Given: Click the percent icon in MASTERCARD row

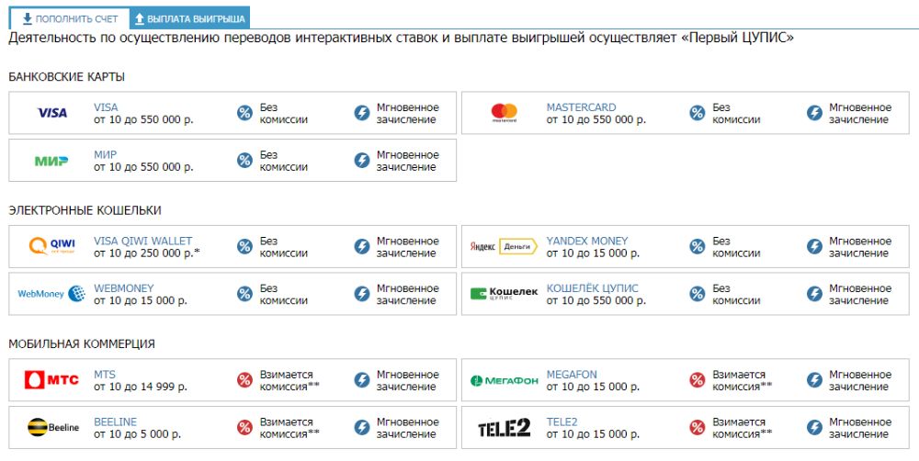Looking at the screenshot, I should (697, 113).
